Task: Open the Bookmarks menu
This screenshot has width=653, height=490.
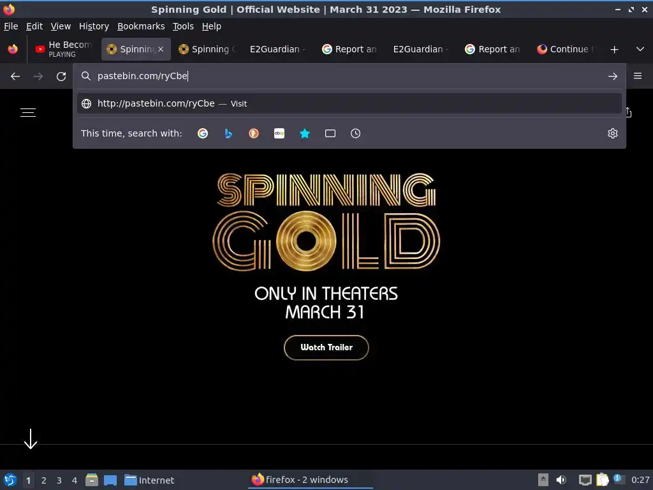Action: 141,26
